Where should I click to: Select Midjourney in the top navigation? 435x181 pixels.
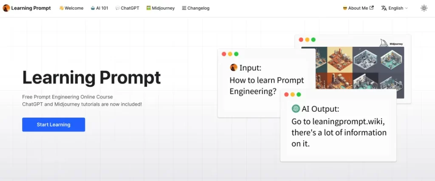(x=161, y=8)
